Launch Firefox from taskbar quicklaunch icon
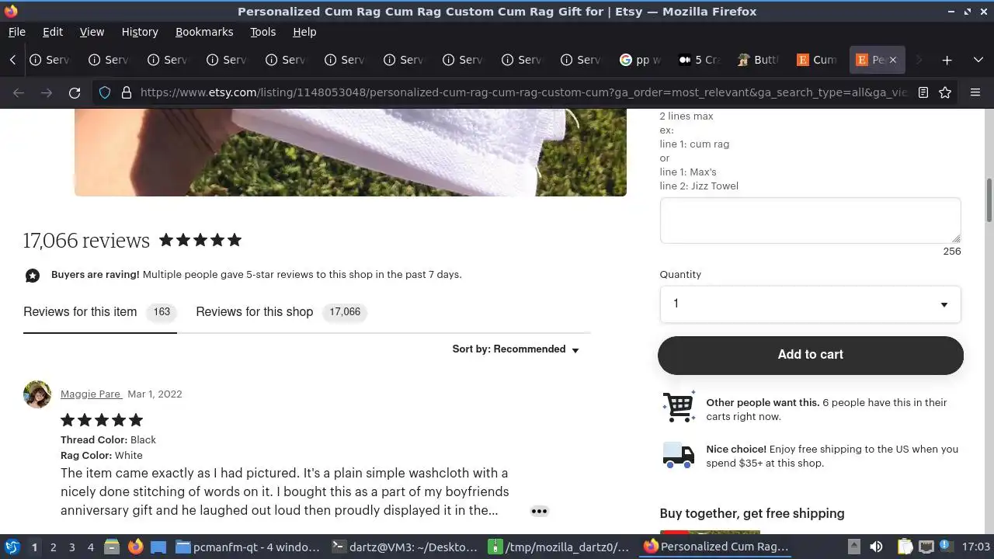 (x=135, y=547)
